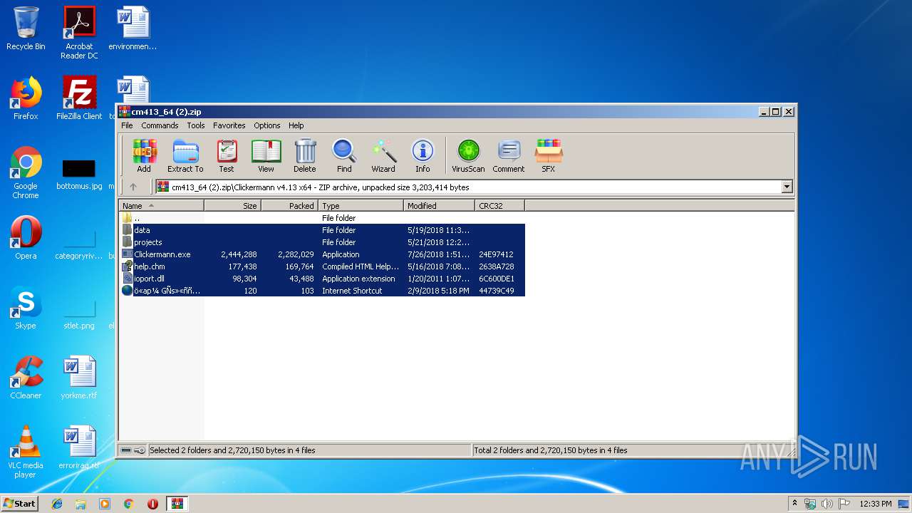Open the File menu
Viewport: 912px width, 513px height.
click(x=127, y=125)
